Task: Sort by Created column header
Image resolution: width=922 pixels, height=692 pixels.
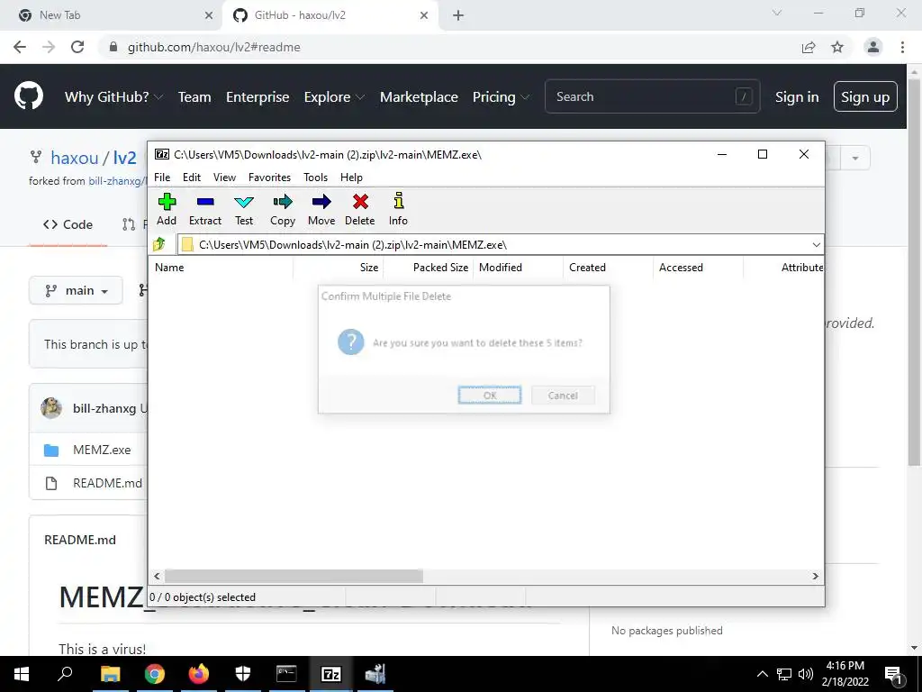Action: tap(608, 267)
